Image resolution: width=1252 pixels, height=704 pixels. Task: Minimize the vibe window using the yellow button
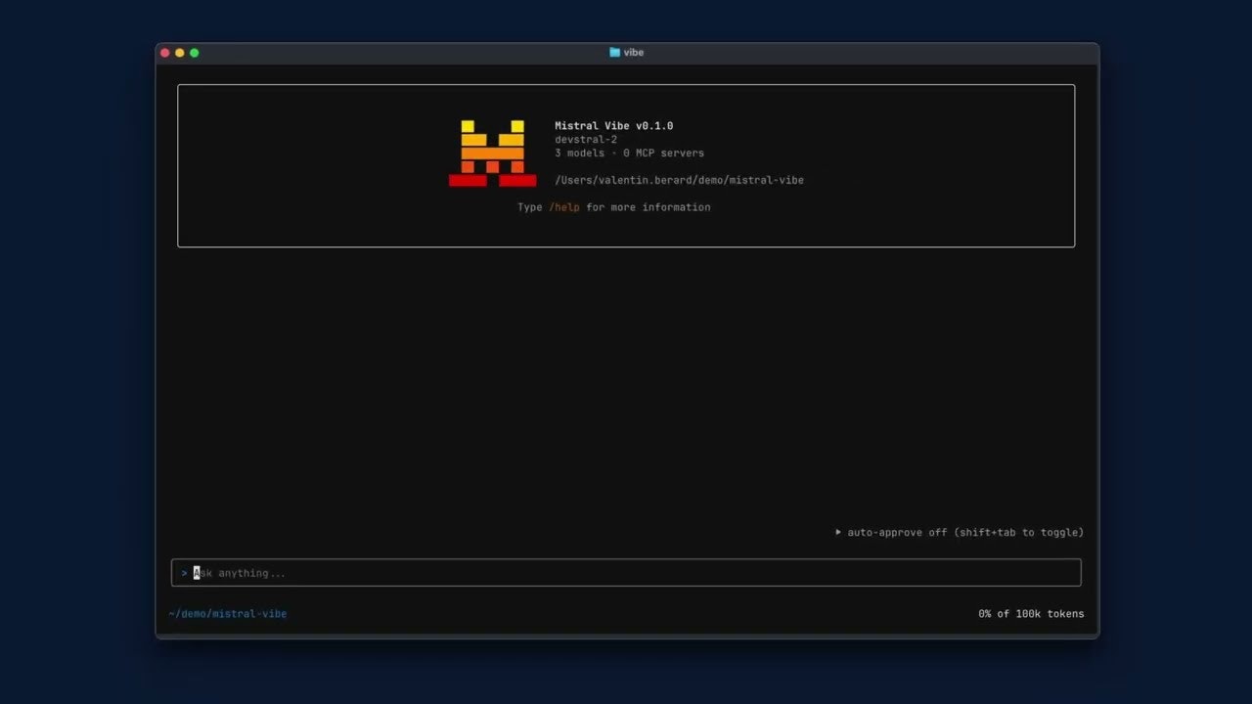pyautogui.click(x=180, y=53)
